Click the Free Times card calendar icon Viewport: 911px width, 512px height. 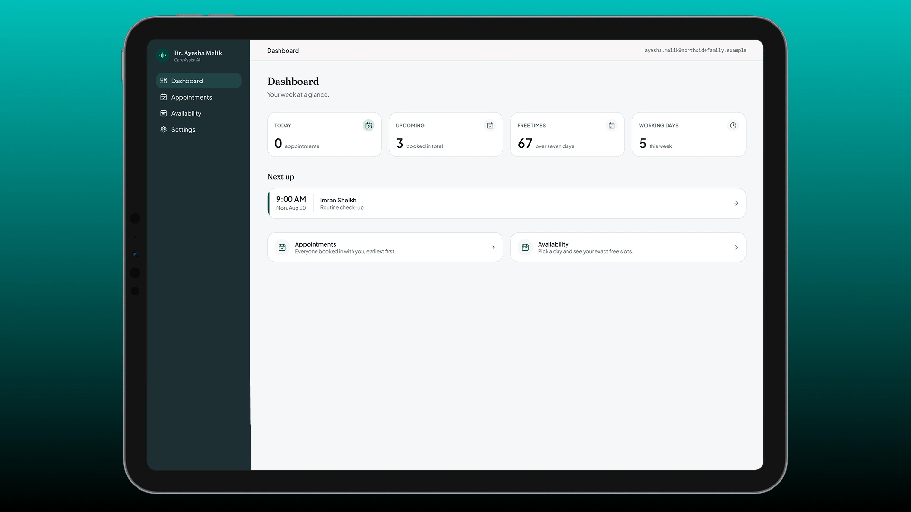pos(612,126)
